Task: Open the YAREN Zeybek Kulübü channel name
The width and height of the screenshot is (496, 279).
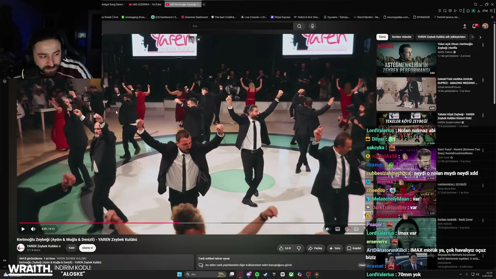Action: pos(42,246)
